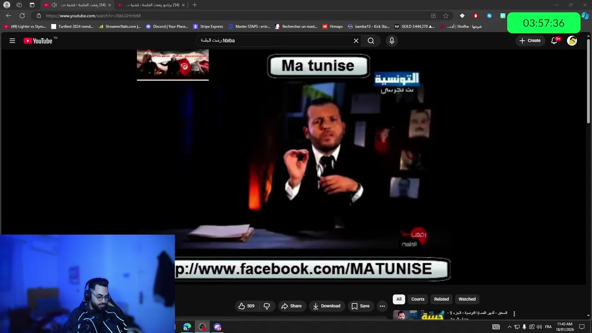Click the blue circular extension icon

pos(489,16)
